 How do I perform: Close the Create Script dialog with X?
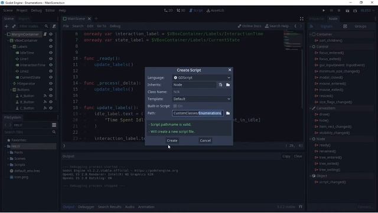click(230, 70)
